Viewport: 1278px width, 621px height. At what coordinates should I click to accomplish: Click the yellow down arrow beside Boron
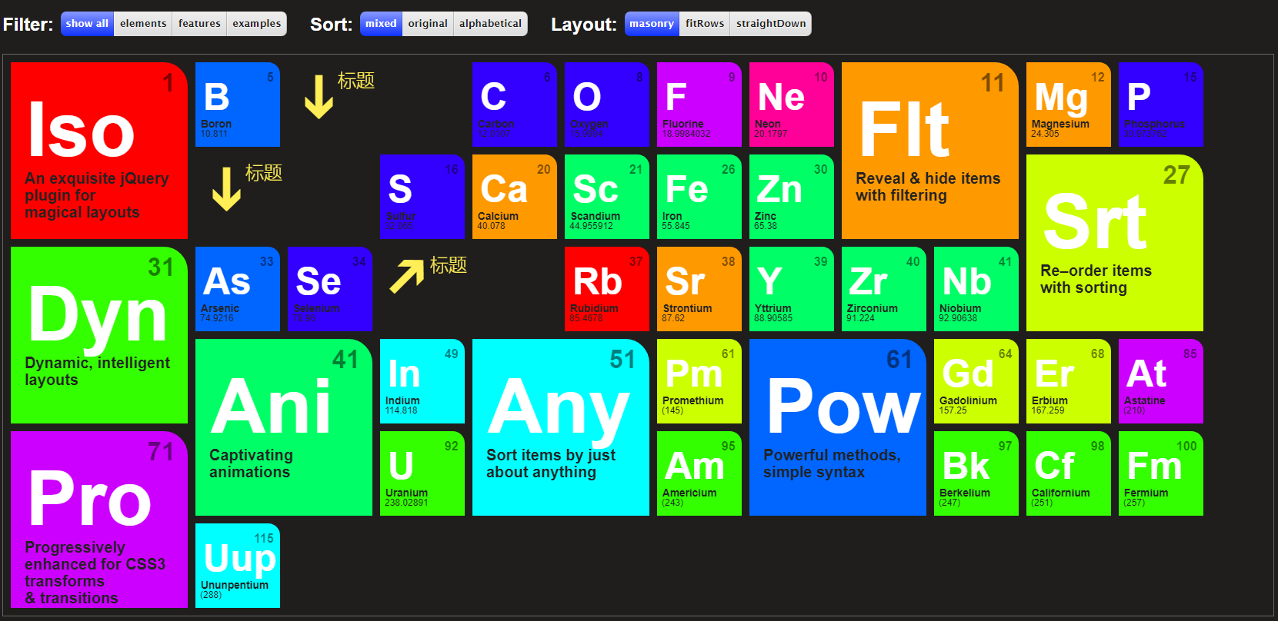[x=319, y=97]
